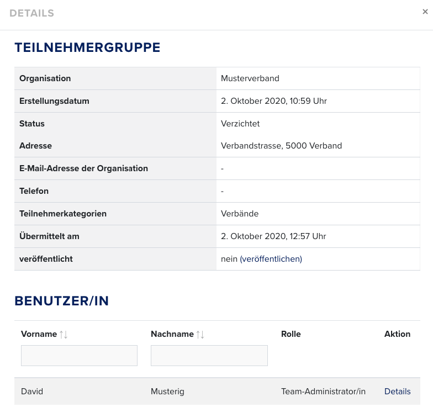Click the Benutzer/in section heading
Image resolution: width=433 pixels, height=418 pixels.
pyautogui.click(x=61, y=301)
